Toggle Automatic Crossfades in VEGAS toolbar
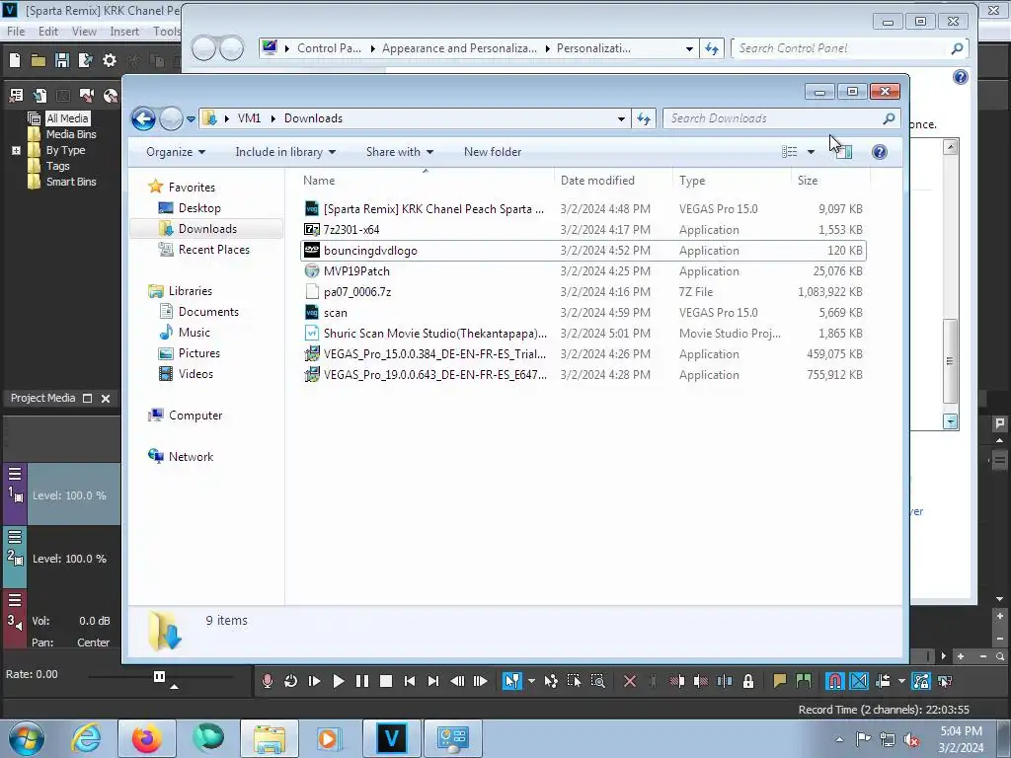The image size is (1011, 758). point(859,681)
